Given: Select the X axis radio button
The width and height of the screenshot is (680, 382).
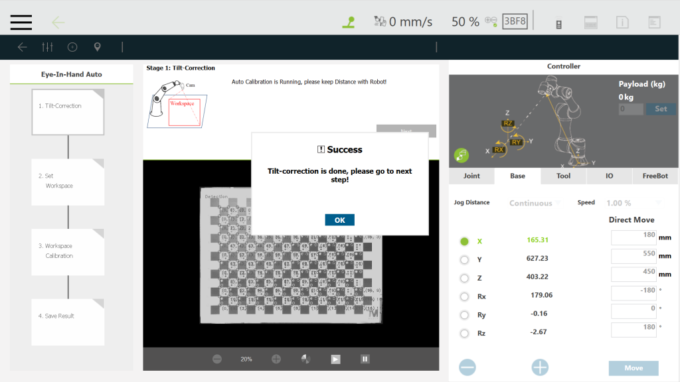Looking at the screenshot, I should [x=464, y=241].
